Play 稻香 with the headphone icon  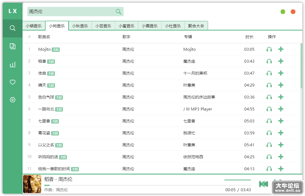pos(269,61)
